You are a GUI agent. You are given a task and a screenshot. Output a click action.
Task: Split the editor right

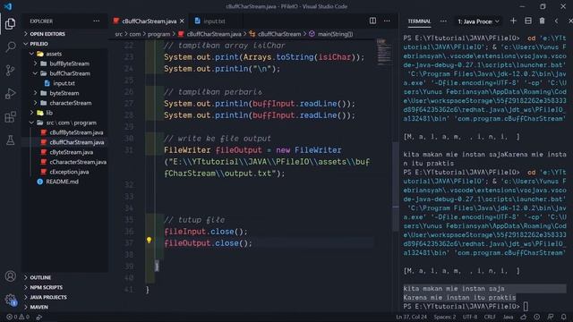tap(372, 21)
